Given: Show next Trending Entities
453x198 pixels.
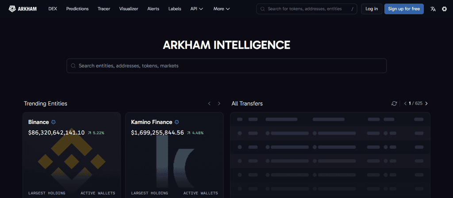Looking at the screenshot, I should tap(219, 103).
